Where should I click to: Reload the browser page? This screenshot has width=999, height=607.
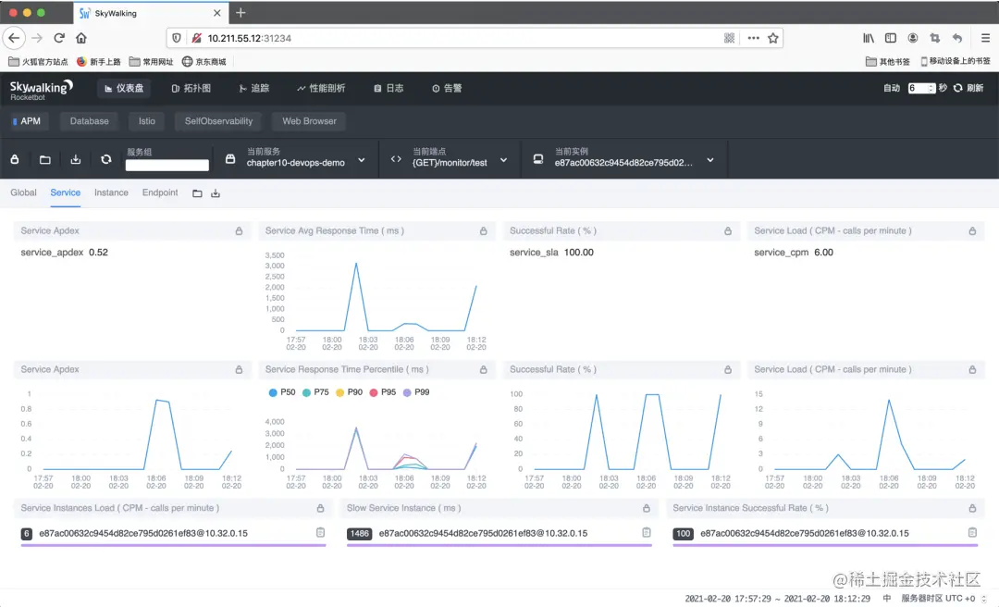point(59,38)
